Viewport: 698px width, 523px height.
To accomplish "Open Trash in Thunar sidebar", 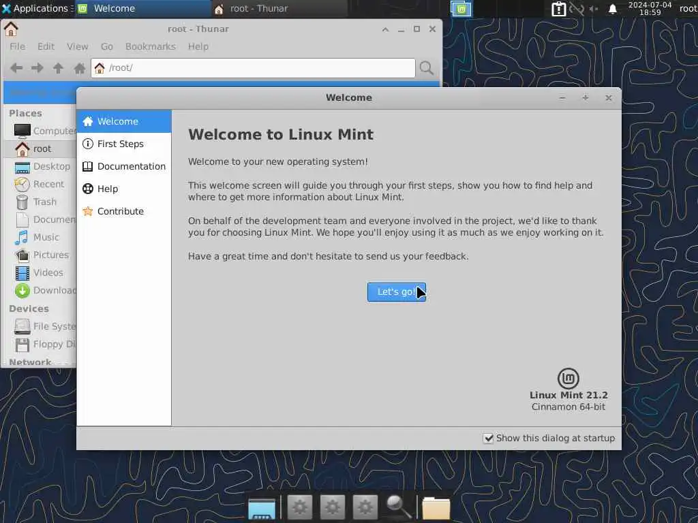I will (x=40, y=202).
